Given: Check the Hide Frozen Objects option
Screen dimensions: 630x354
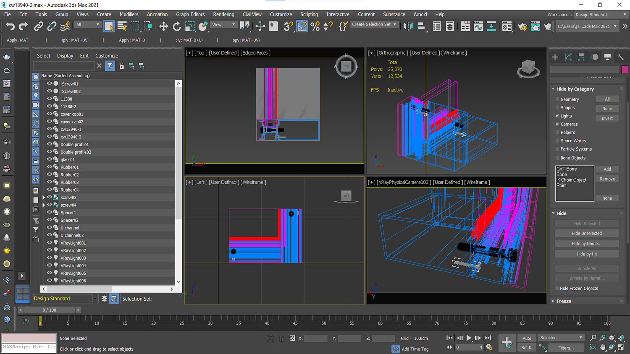Looking at the screenshot, I should coord(557,289).
